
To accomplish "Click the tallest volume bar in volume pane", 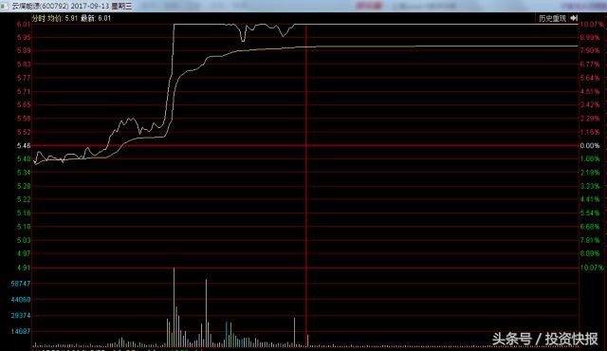I will [x=174, y=306].
